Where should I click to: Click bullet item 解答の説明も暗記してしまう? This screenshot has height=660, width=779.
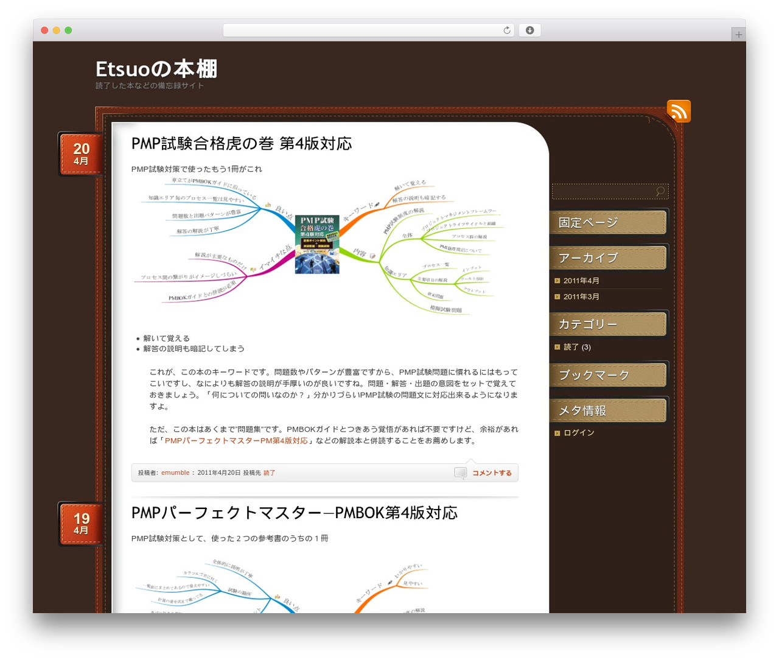point(194,349)
